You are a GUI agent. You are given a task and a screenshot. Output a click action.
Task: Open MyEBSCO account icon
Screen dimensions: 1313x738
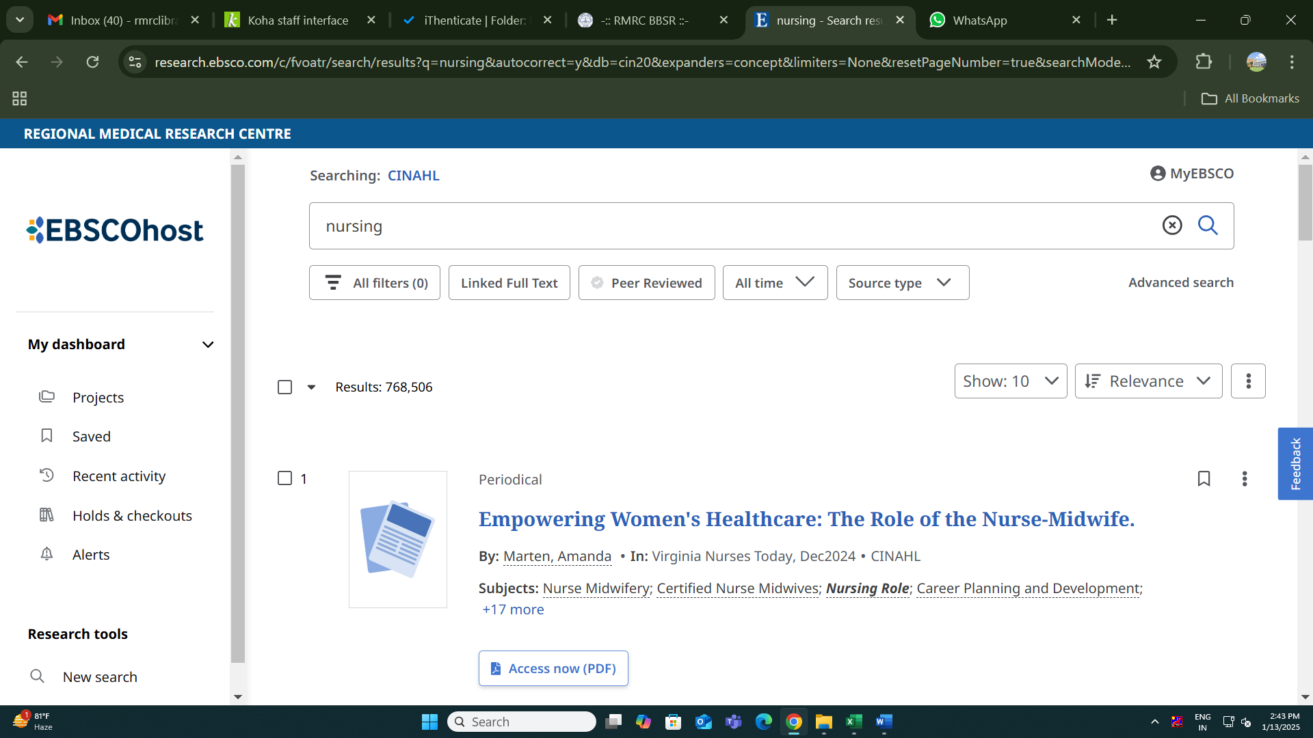(x=1191, y=174)
